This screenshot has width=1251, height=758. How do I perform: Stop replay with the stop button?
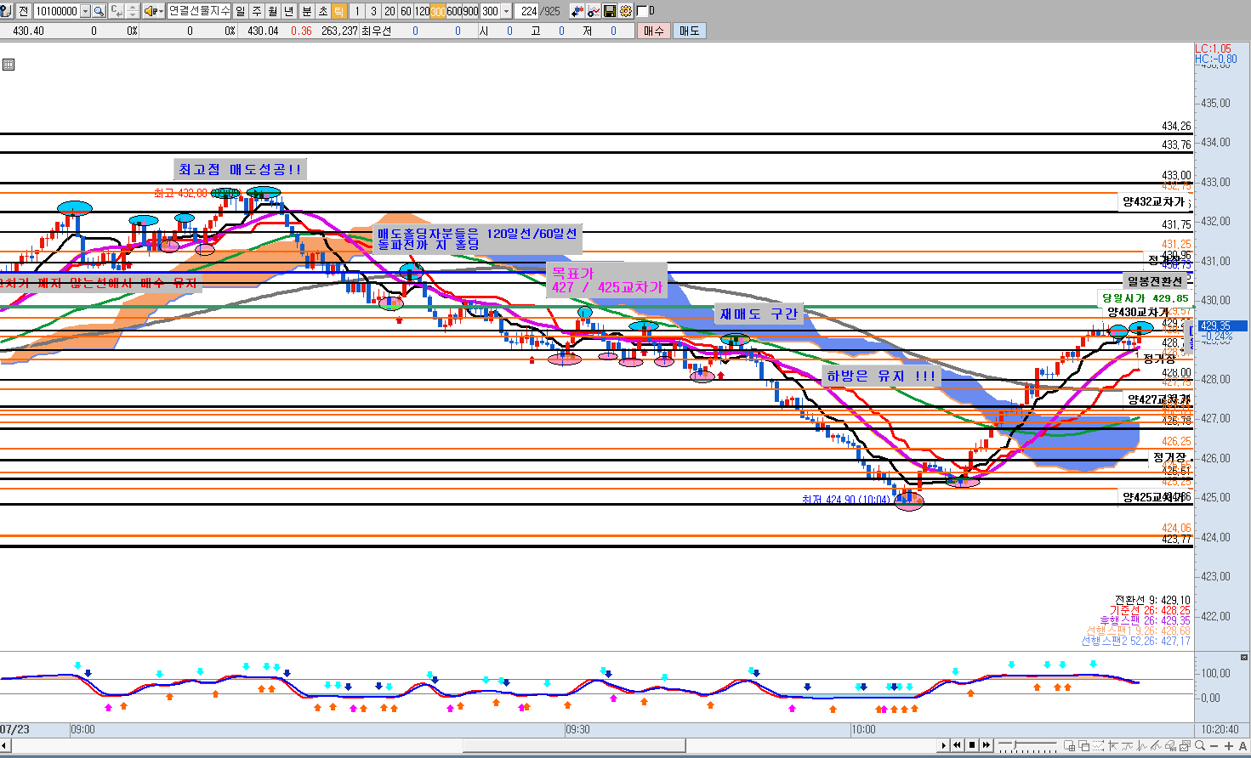(x=972, y=745)
